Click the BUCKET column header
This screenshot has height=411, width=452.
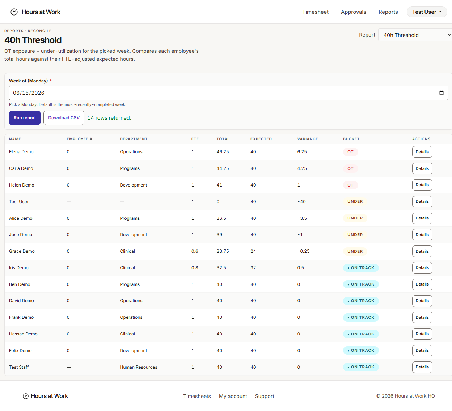click(351, 139)
